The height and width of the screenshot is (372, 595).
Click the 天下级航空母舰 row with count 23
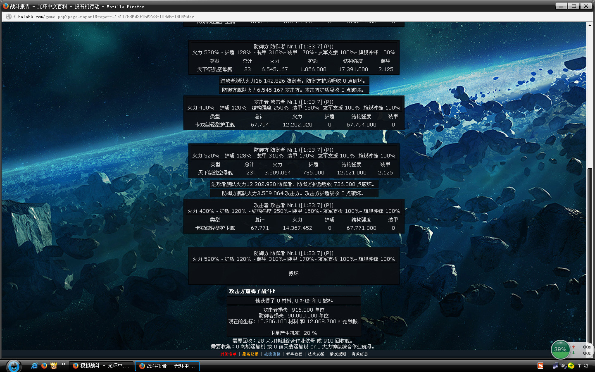click(294, 173)
